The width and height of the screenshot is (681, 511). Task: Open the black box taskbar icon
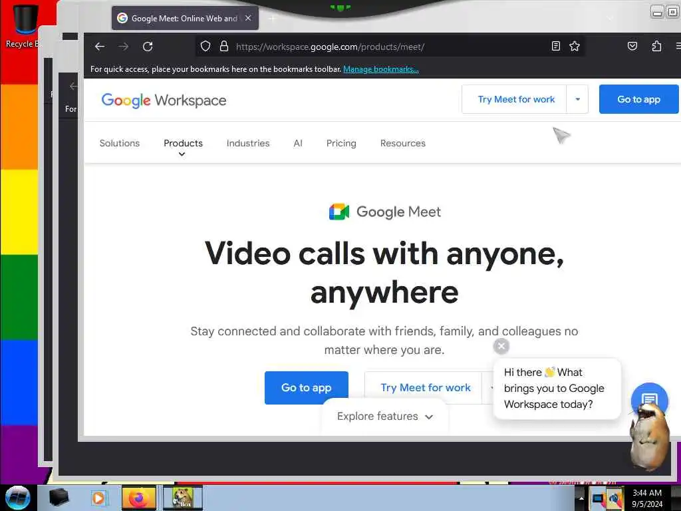pos(59,498)
